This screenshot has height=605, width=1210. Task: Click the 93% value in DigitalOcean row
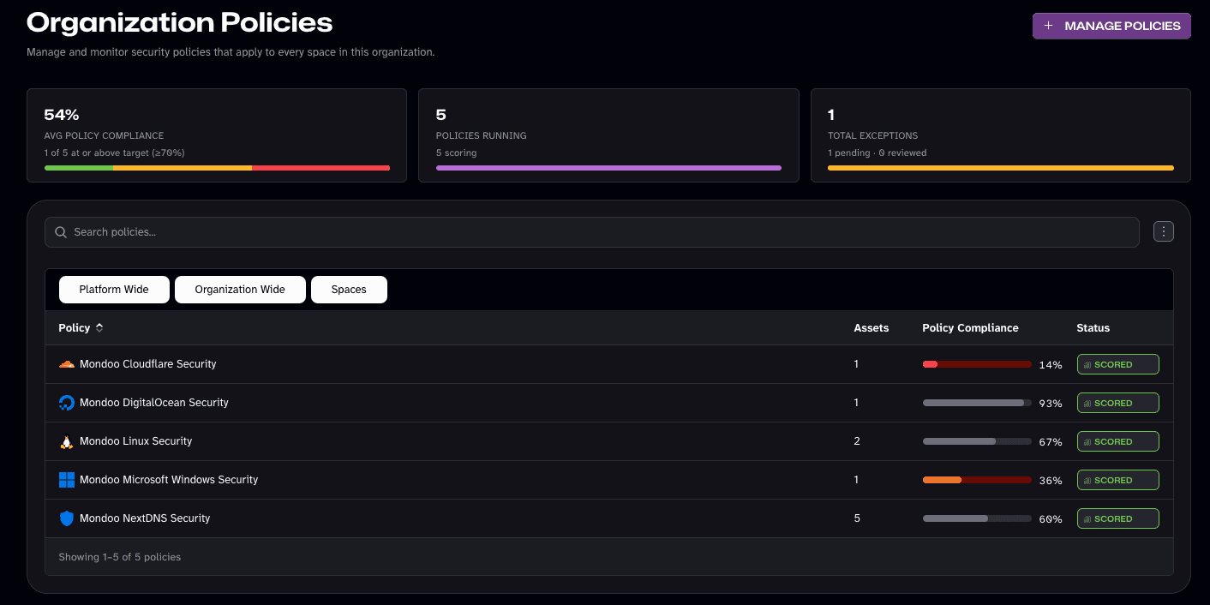pos(1051,404)
